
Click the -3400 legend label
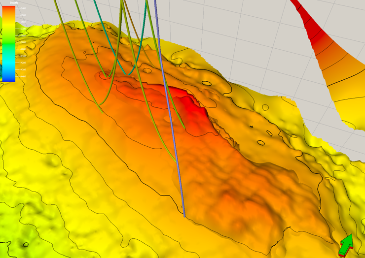(23, 8)
